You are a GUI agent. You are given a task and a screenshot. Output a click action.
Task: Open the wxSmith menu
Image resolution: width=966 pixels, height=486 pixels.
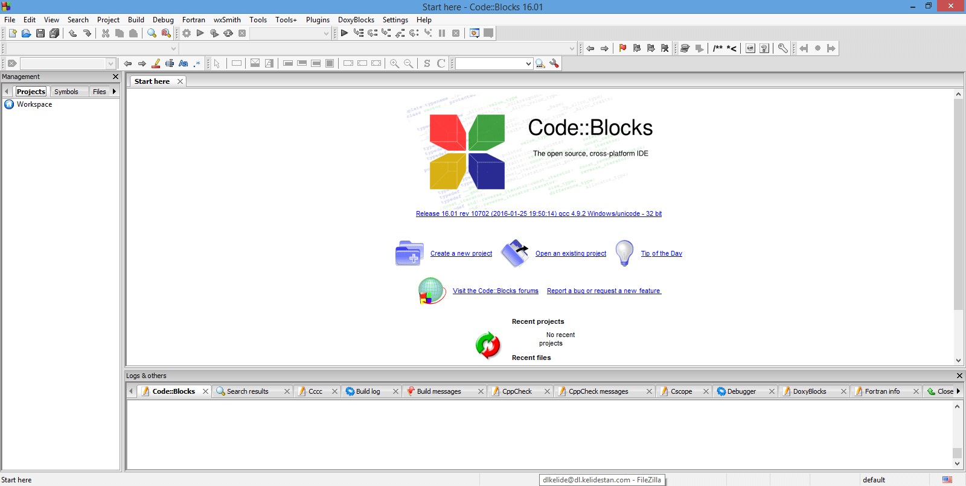227,20
